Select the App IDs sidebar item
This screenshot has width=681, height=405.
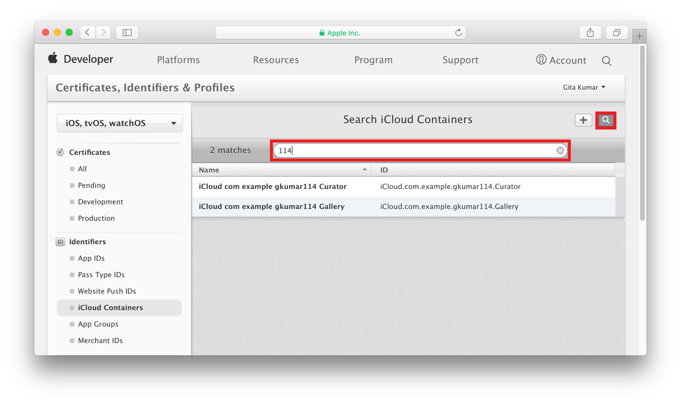(91, 258)
